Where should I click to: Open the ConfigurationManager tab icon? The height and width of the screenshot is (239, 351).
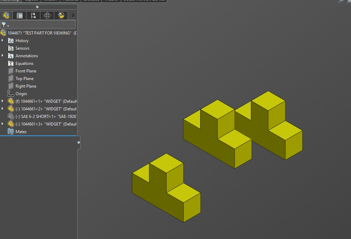click(33, 16)
